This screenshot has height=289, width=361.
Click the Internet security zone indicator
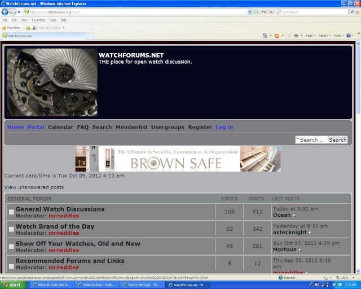[287, 278]
